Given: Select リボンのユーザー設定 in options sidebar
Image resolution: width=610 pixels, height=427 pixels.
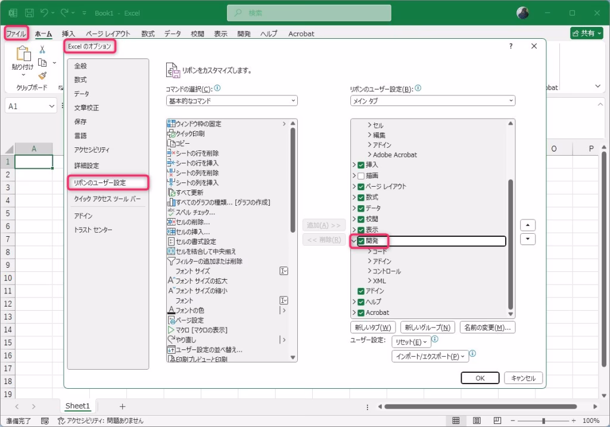Looking at the screenshot, I should [108, 182].
